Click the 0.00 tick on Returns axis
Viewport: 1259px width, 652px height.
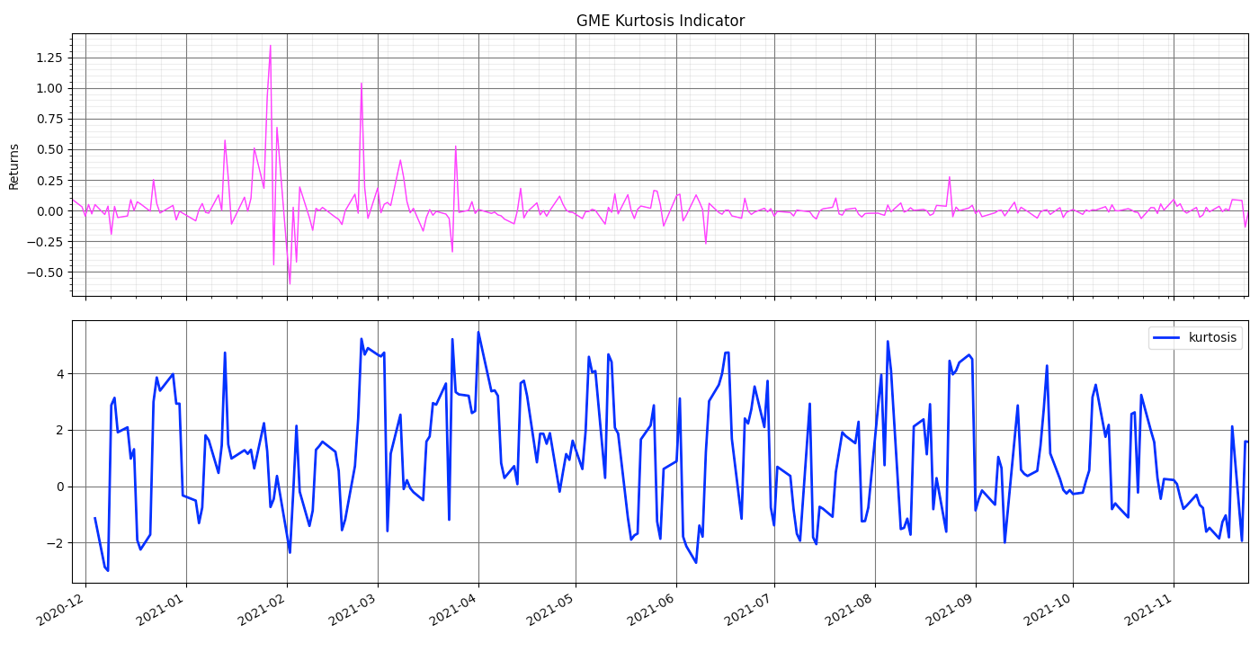[x=49, y=210]
